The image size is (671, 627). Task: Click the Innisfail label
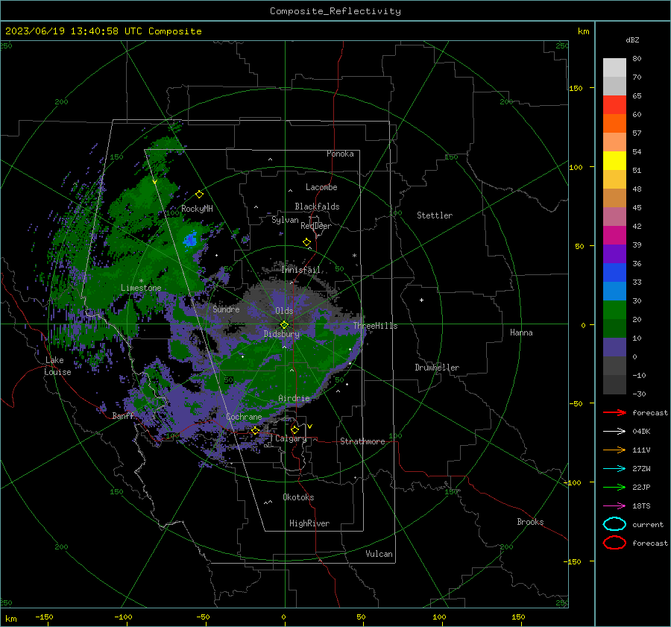pyautogui.click(x=301, y=270)
